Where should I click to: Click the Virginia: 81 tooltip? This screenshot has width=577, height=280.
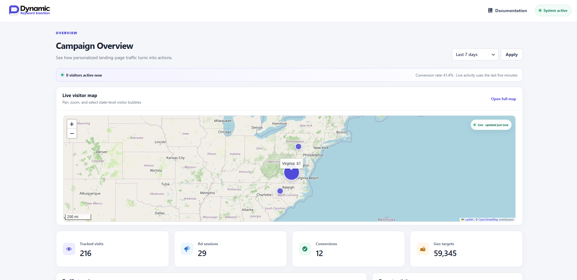(x=291, y=164)
